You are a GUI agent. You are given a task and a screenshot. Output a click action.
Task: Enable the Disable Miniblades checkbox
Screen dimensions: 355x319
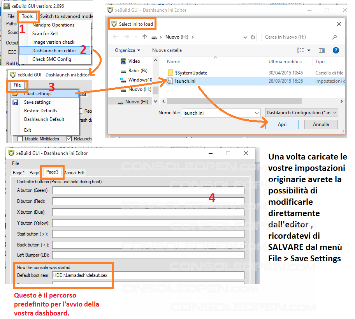coord(20,139)
